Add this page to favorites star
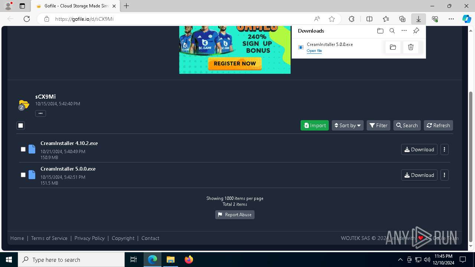This screenshot has width=475, height=267. [x=332, y=19]
